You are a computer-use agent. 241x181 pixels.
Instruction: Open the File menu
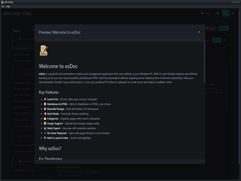(3, 7)
